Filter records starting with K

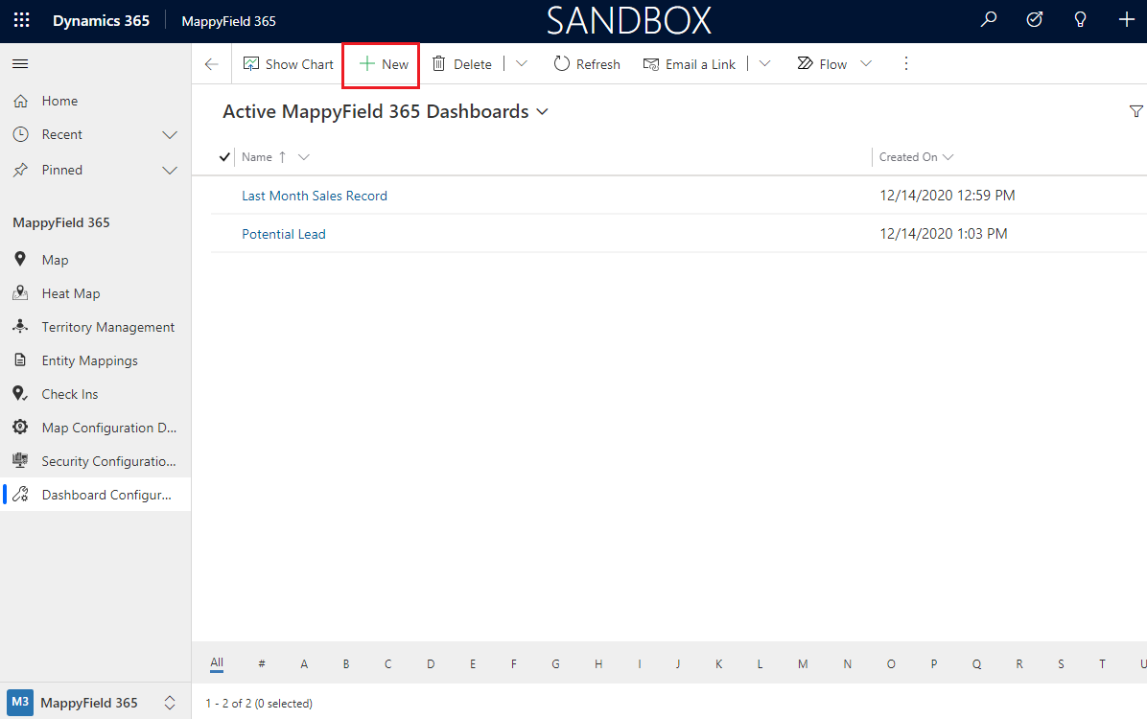click(x=718, y=664)
